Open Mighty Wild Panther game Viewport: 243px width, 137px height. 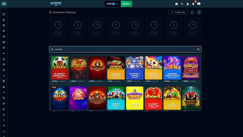[116, 98]
